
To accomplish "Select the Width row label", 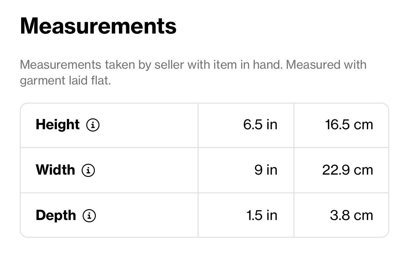I will pos(55,170).
